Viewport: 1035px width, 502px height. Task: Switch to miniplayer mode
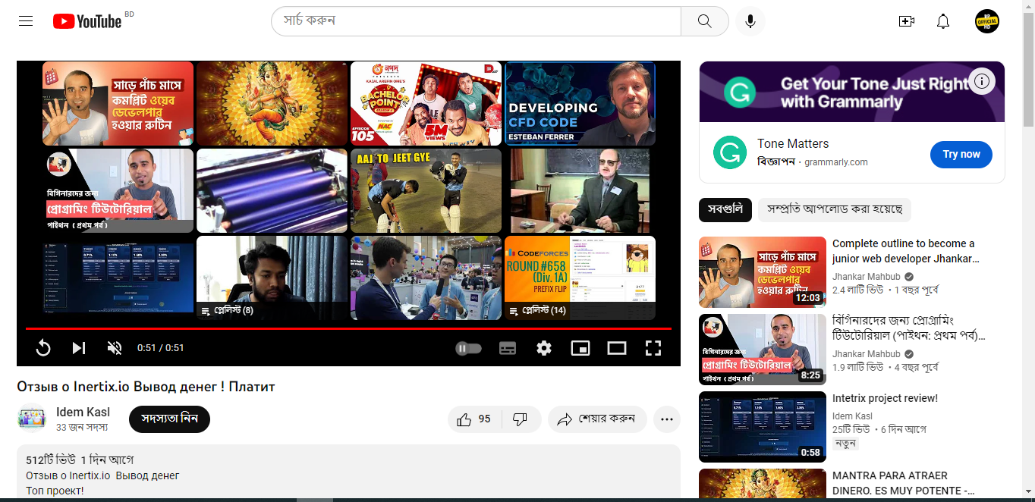click(580, 348)
